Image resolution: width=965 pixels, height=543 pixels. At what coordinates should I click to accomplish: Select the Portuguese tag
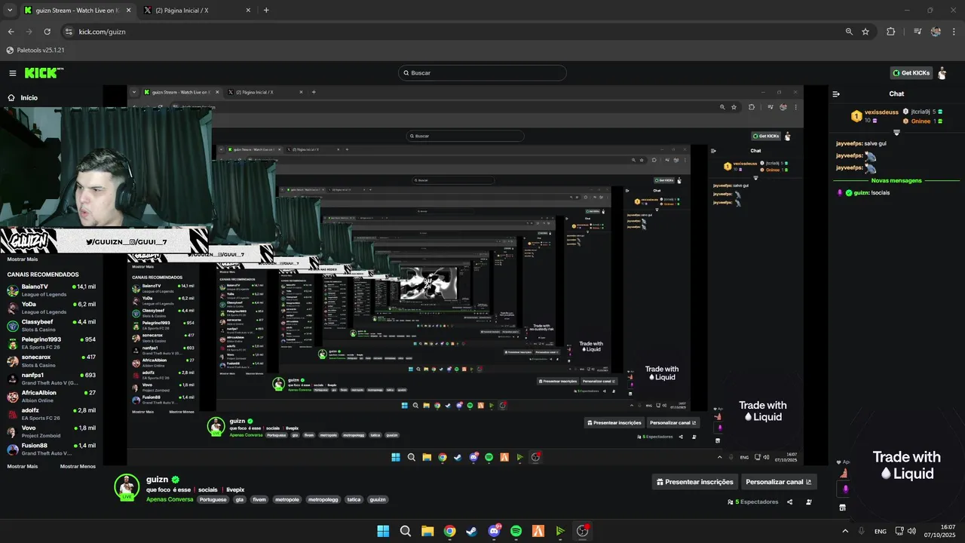[213, 499]
